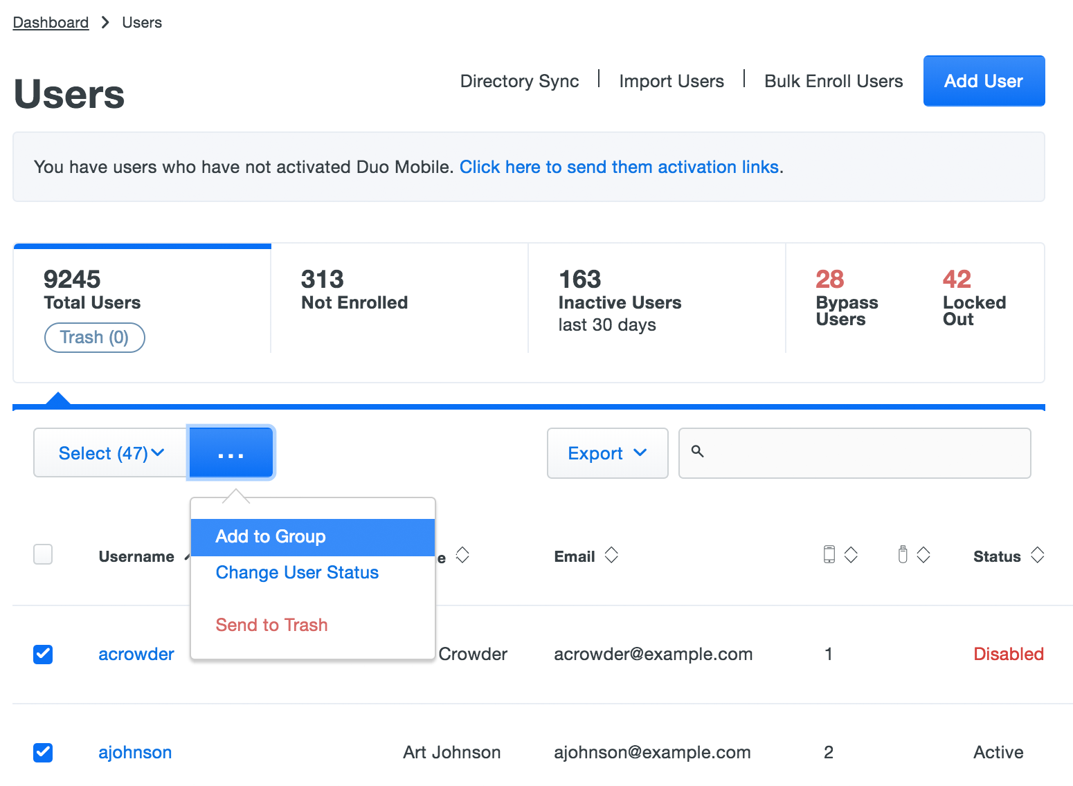Show the 42 Locked Out users

[974, 298]
